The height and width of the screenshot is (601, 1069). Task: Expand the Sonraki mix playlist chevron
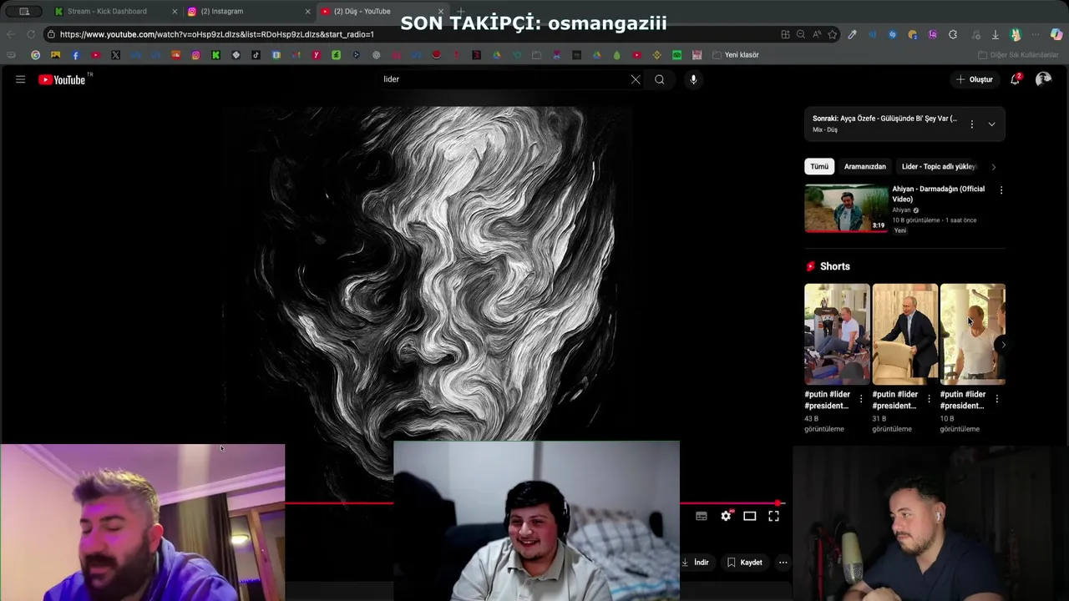point(991,124)
